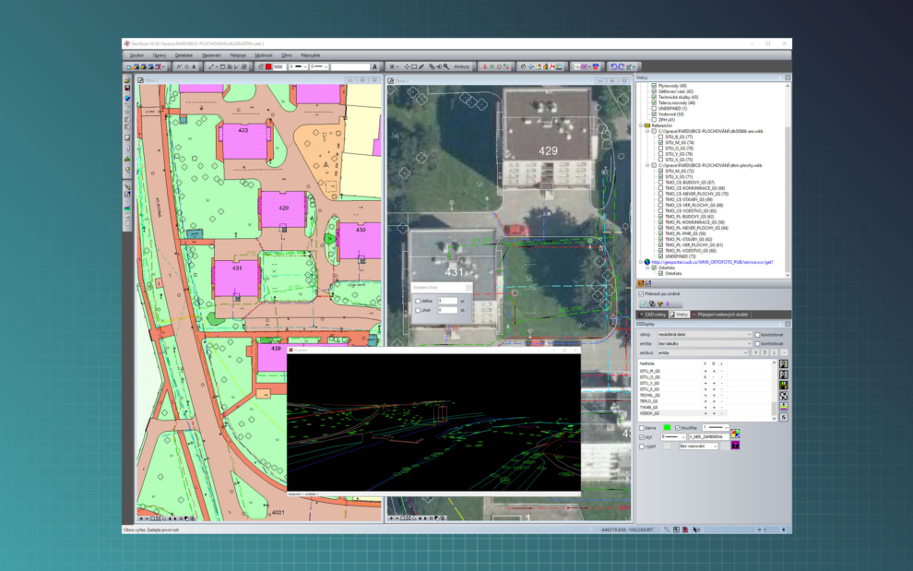This screenshot has width=913, height=571.
Task: Click the rainbow layers icon in GSDisplay
Action: click(x=784, y=407)
